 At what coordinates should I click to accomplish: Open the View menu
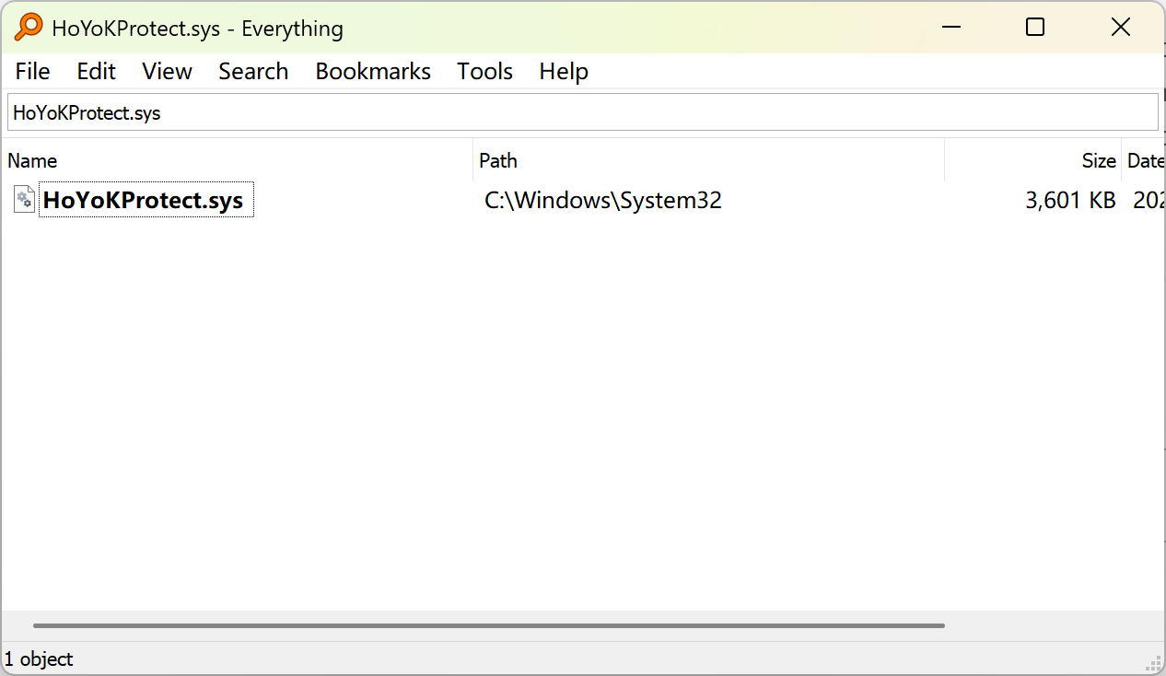(167, 72)
